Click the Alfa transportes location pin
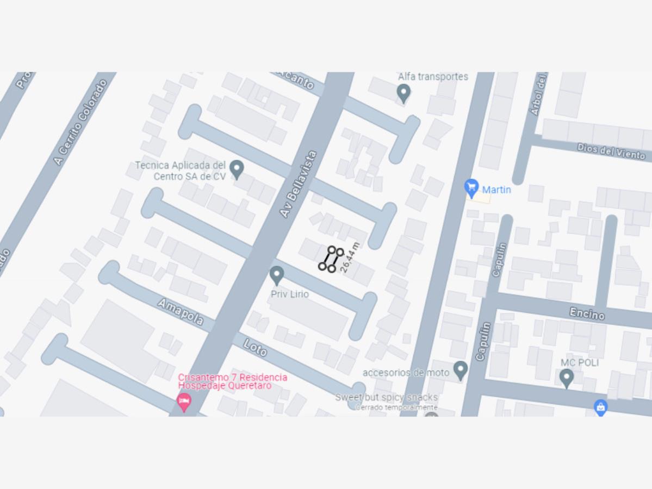652x489 pixels. pyautogui.click(x=403, y=93)
